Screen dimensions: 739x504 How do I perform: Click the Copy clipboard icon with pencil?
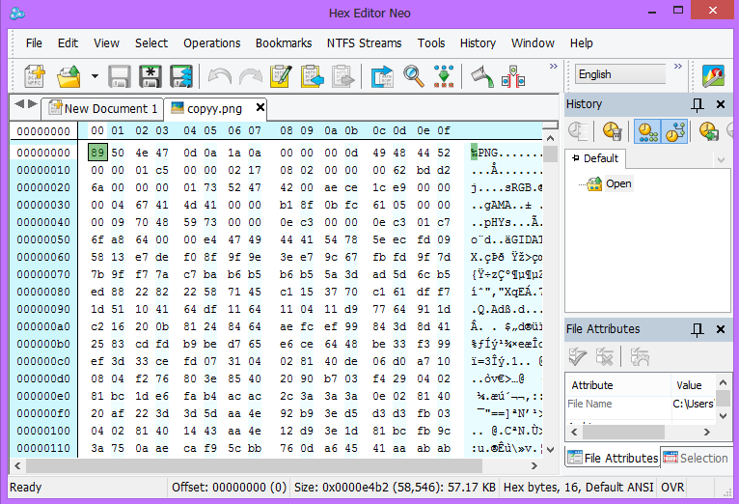(x=282, y=76)
